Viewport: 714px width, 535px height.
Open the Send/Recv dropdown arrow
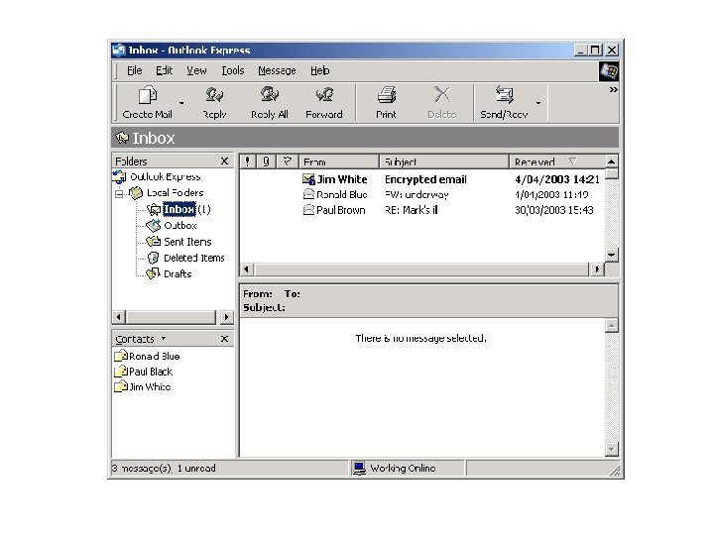[538, 103]
